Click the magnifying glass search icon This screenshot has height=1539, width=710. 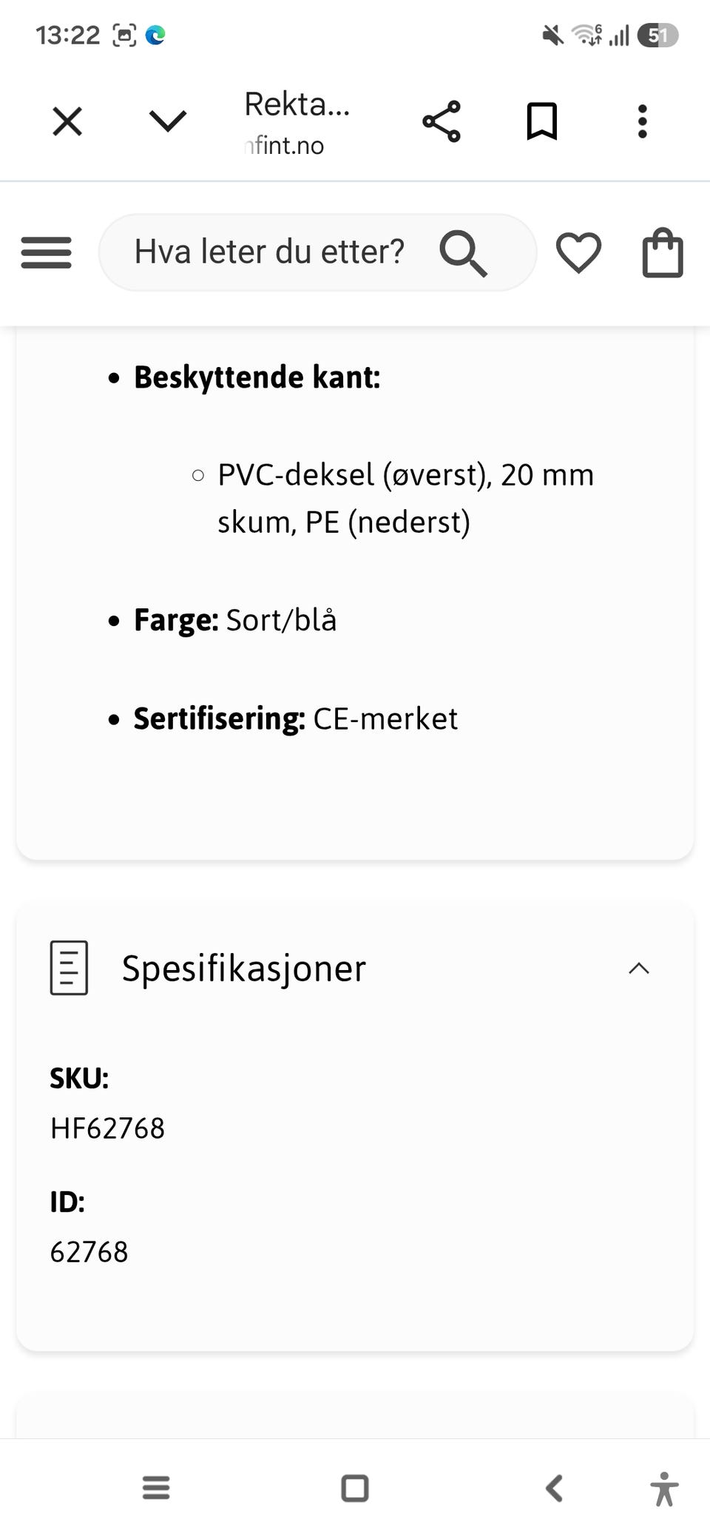pos(464,253)
